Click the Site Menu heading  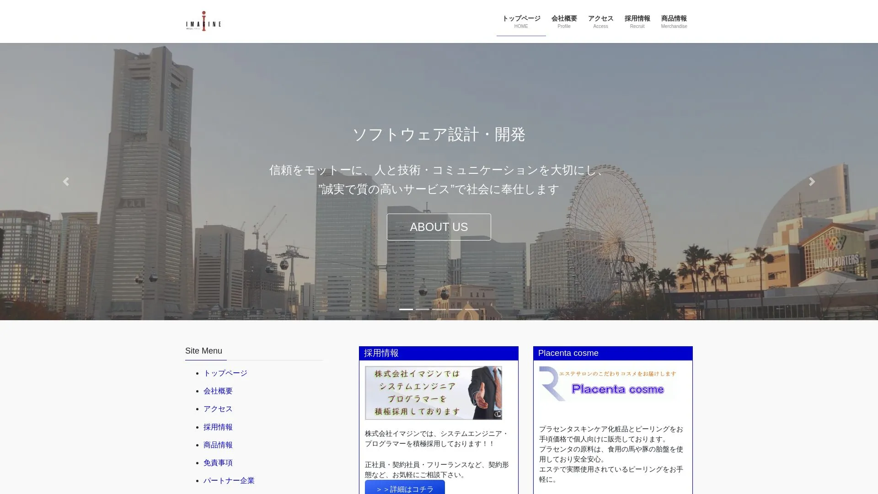[x=203, y=351]
